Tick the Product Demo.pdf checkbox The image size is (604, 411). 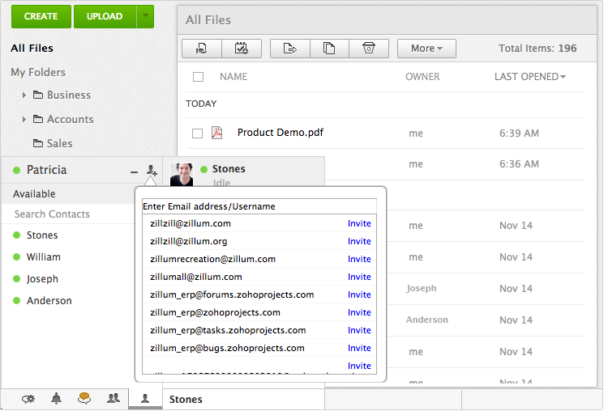197,133
